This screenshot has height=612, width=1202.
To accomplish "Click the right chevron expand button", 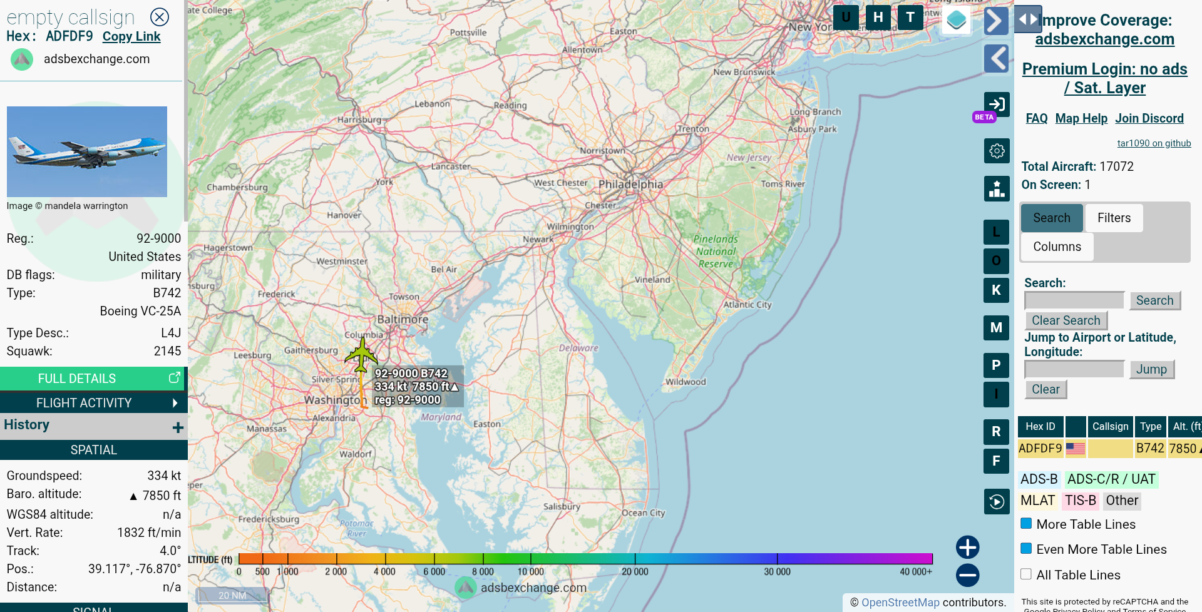I will pyautogui.click(x=996, y=21).
